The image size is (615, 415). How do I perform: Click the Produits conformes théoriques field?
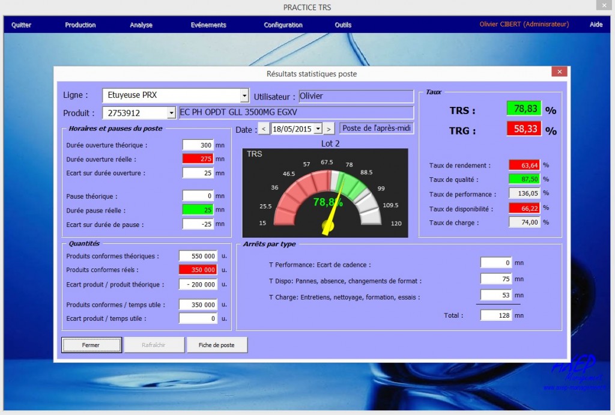[x=198, y=256]
